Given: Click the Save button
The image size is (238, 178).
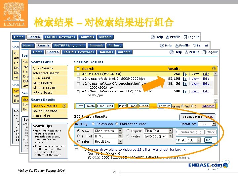Looking at the screenshot, I should [80, 106].
